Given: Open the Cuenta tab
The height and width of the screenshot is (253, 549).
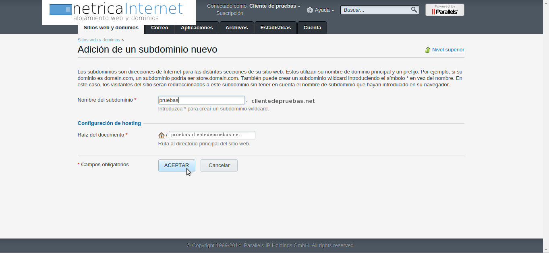Looking at the screenshot, I should (312, 28).
